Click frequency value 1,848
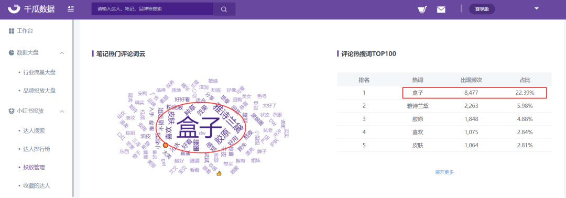The width and height of the screenshot is (566, 198). click(x=471, y=119)
